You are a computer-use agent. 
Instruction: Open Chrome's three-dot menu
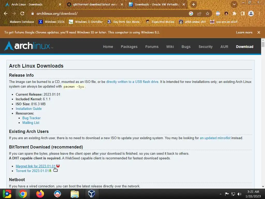[259, 13]
